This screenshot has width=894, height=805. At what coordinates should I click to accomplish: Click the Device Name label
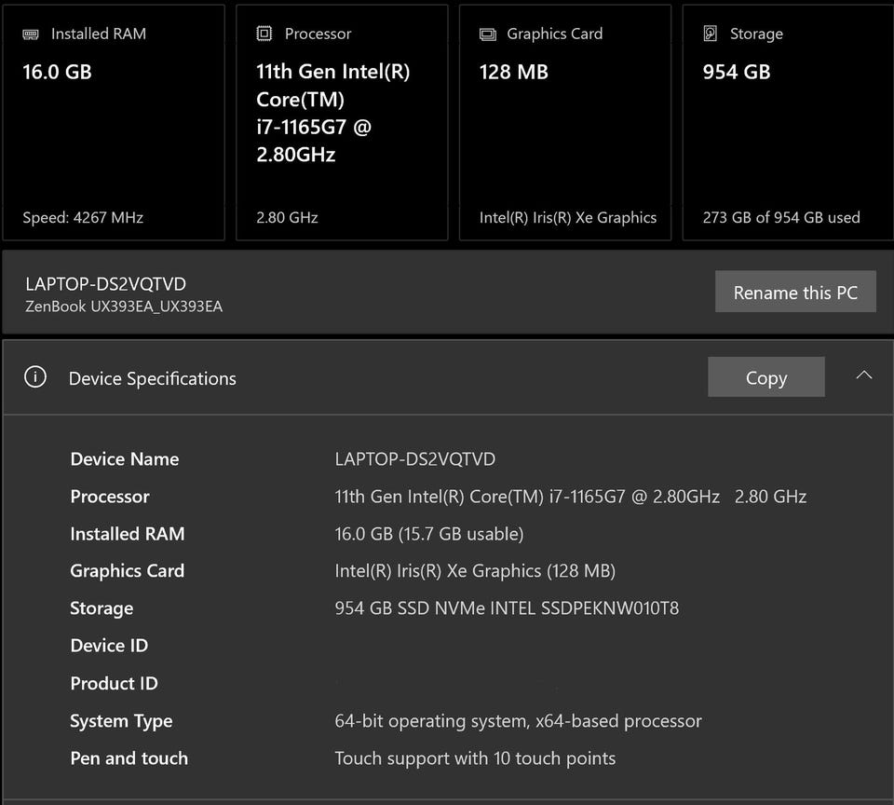(124, 459)
